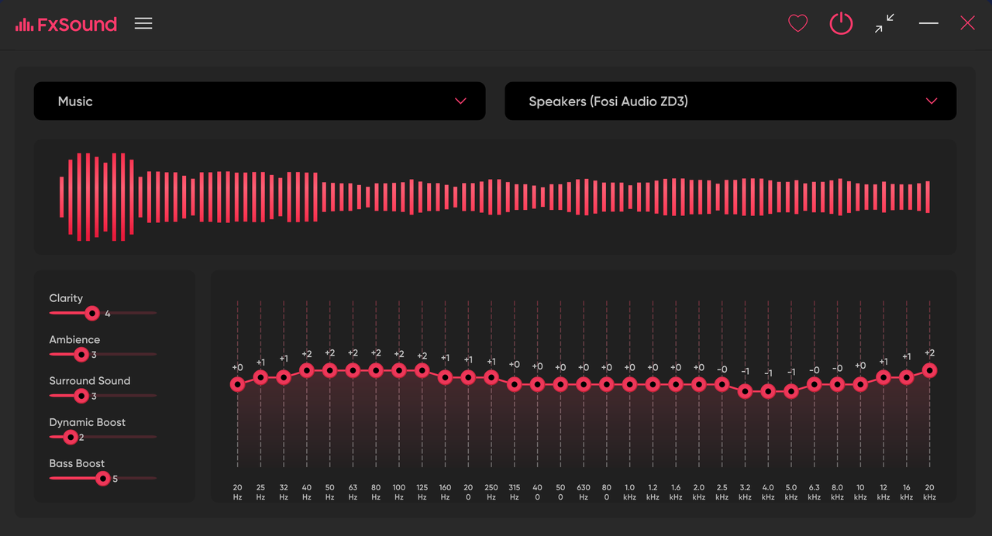The image size is (992, 536).
Task: Select the 2.5 kHz EQ band knob
Action: pos(722,384)
